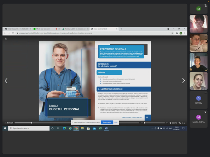This screenshot has height=157, width=210.
Task: Open the Windows notification center icon
Action: click(x=183, y=128)
